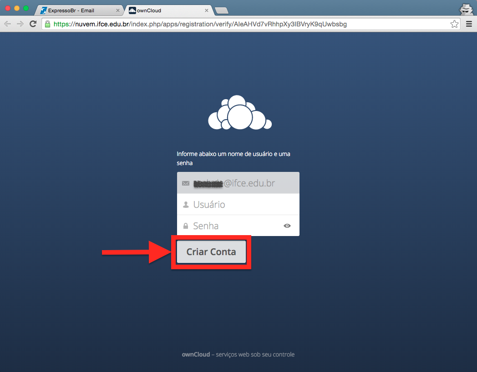Focus the Usuário username field
Screen dimensions: 477x372
click(238, 204)
